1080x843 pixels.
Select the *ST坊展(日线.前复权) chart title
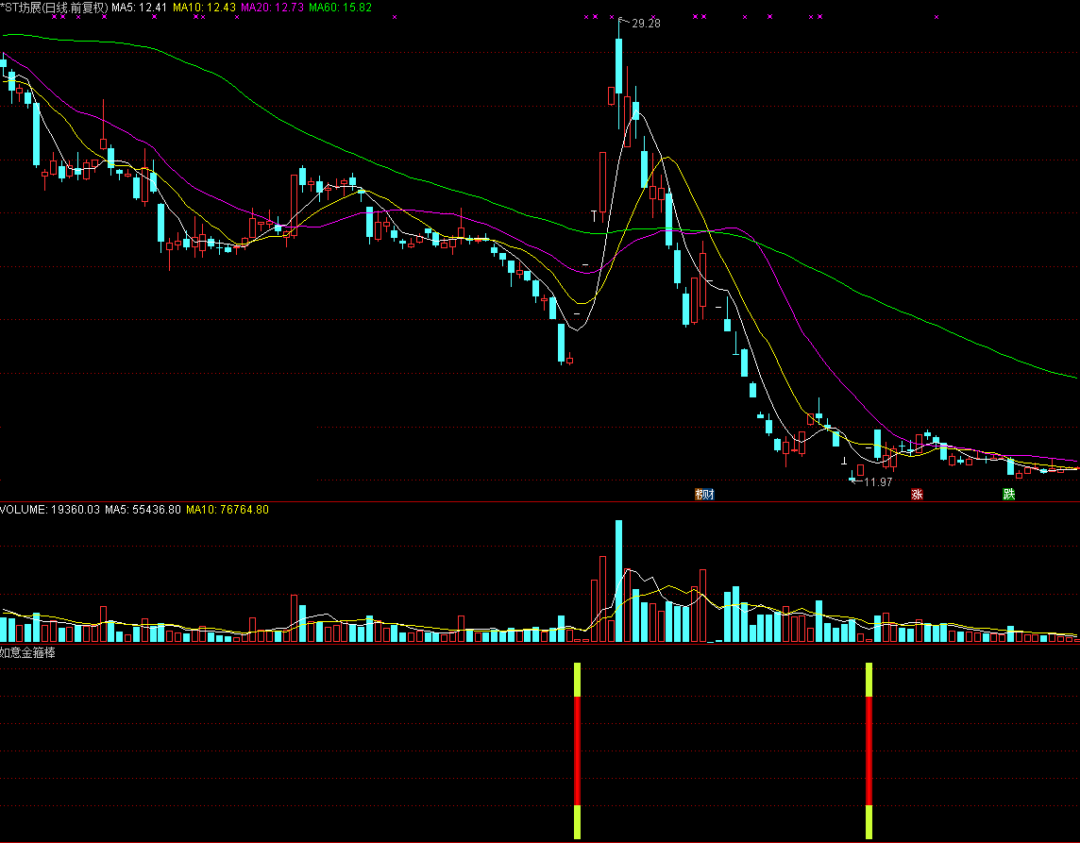pyautogui.click(x=55, y=8)
